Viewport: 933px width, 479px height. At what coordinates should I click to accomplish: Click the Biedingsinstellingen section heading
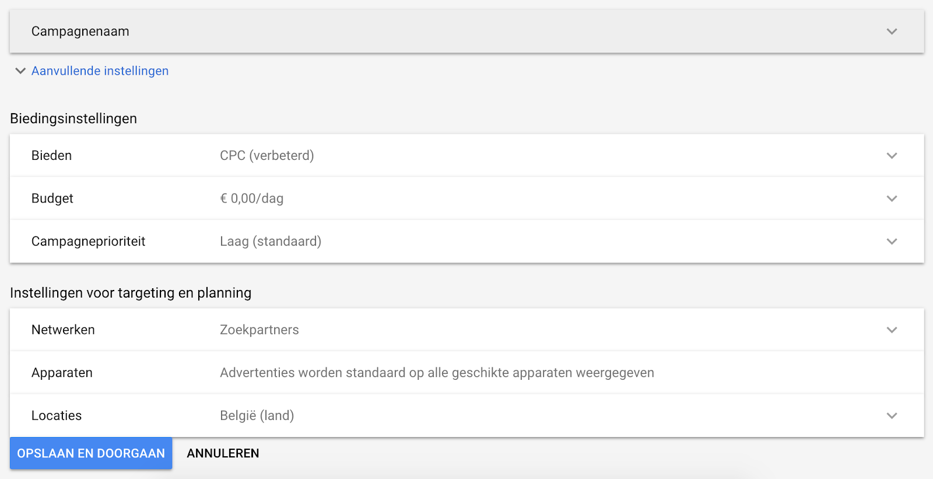[73, 118]
